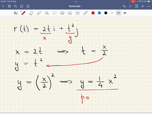Screen dimensions: 152x114
Task: Tap the battery status indicator
Action: coord(149,1)
